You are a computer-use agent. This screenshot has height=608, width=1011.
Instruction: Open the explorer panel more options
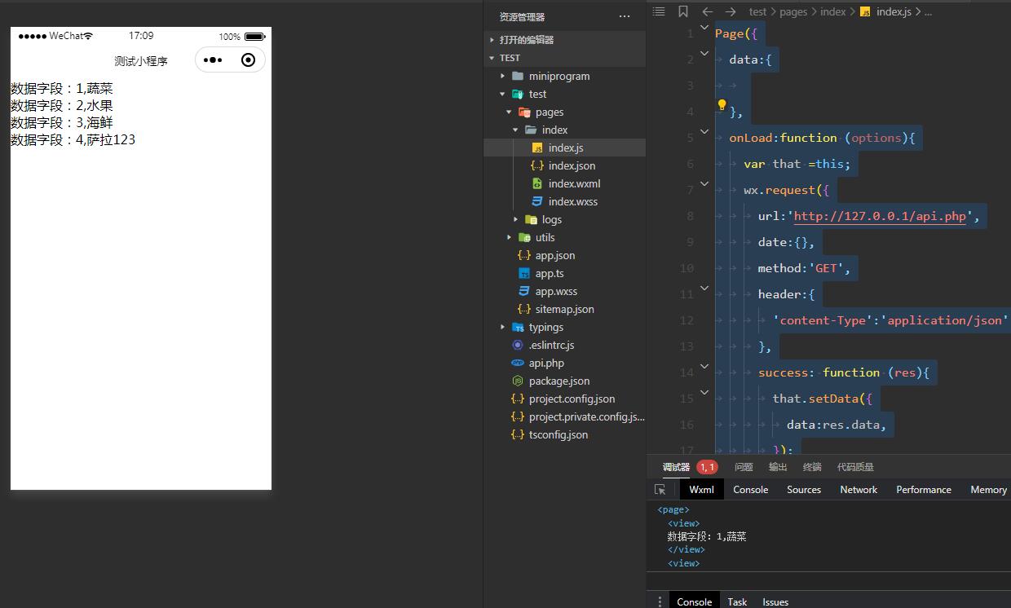[x=625, y=16]
